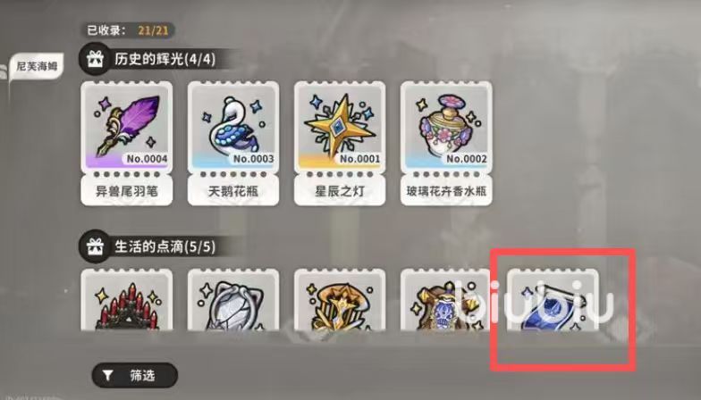Open the blue doll cabinet collectible
Image resolution: width=701 pixels, height=400 pixels.
tap(446, 300)
